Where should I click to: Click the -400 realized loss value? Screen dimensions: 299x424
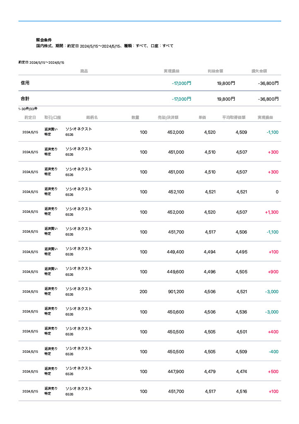pyautogui.click(x=273, y=352)
